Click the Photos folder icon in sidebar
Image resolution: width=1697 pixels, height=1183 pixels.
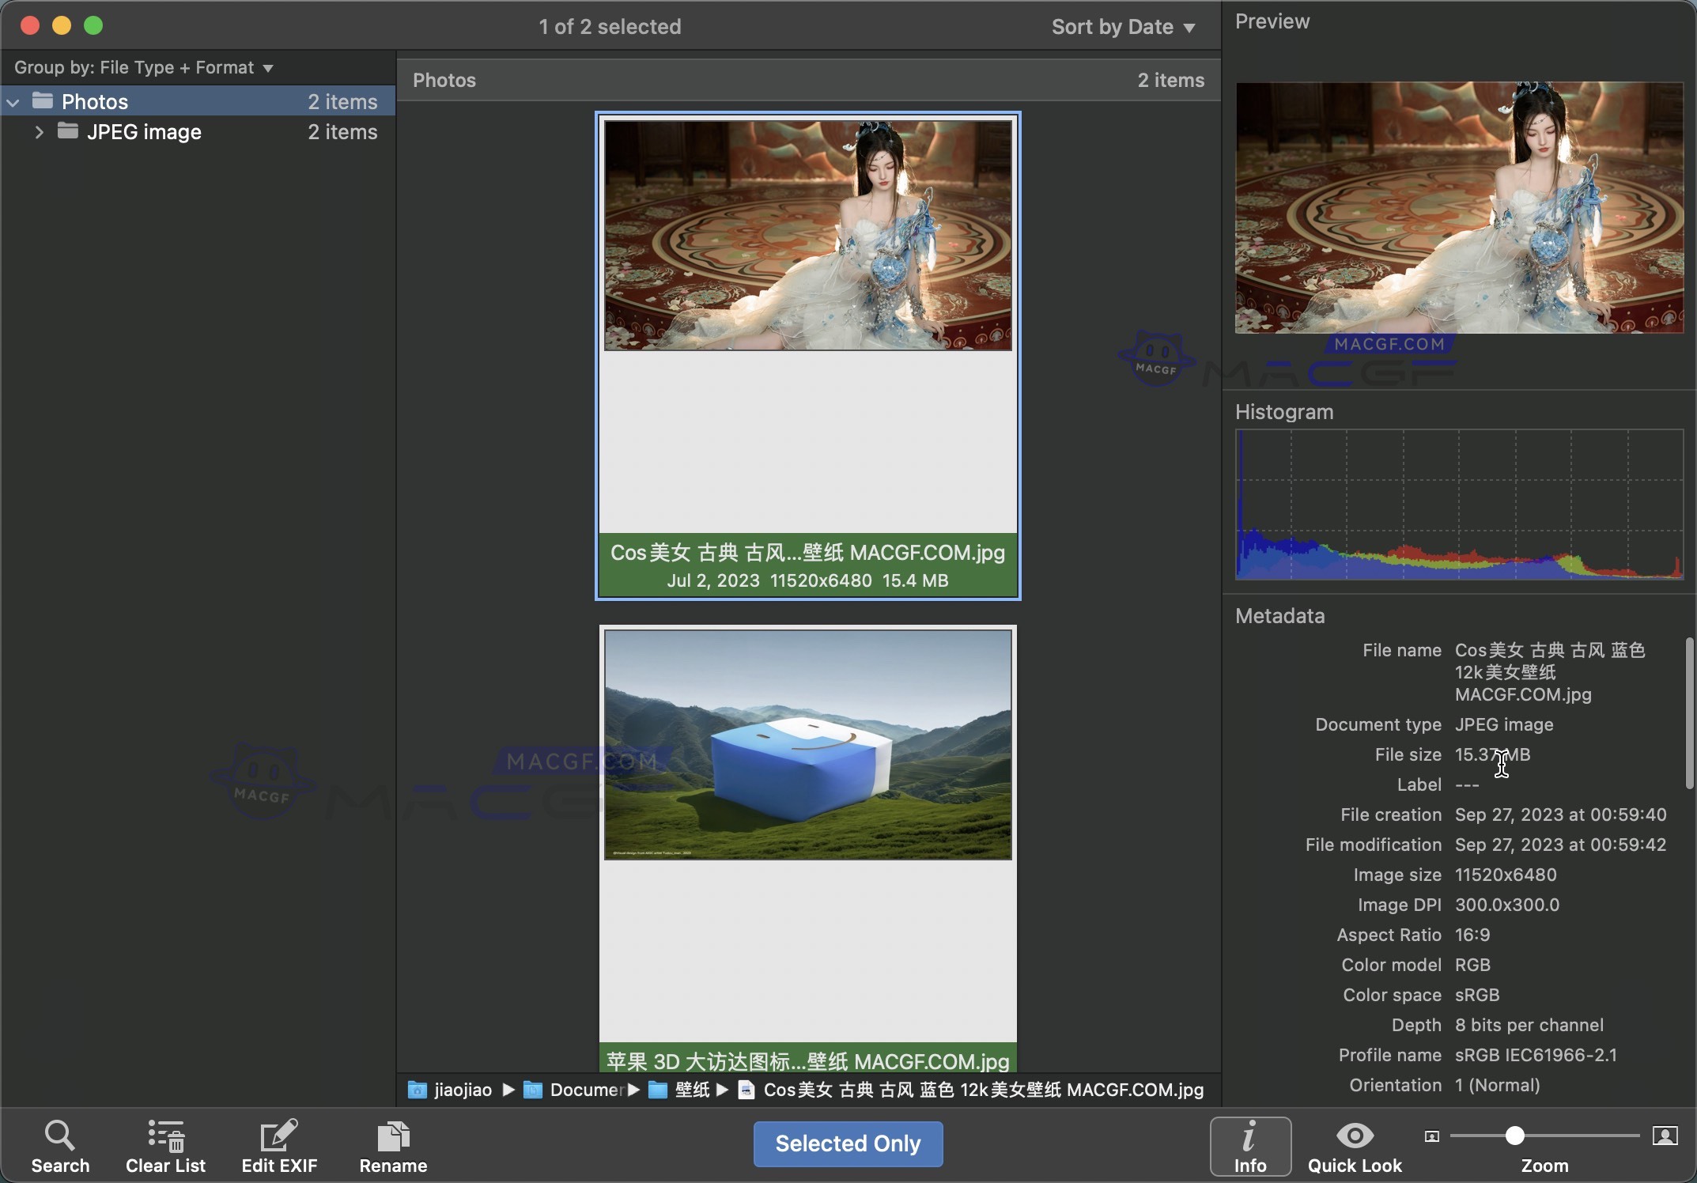43,100
